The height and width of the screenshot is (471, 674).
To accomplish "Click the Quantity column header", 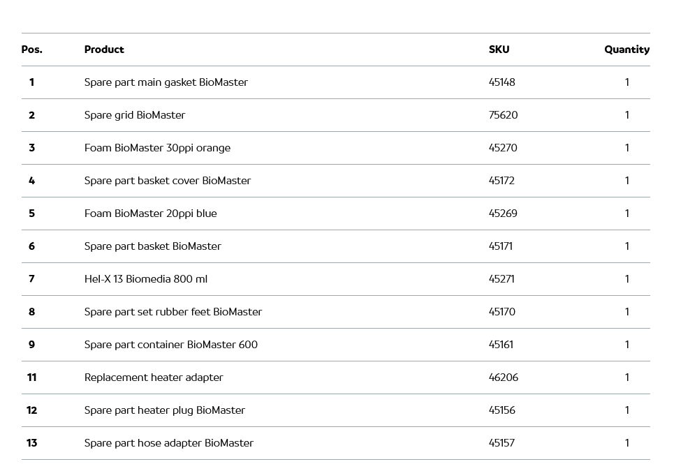I will coord(627,50).
